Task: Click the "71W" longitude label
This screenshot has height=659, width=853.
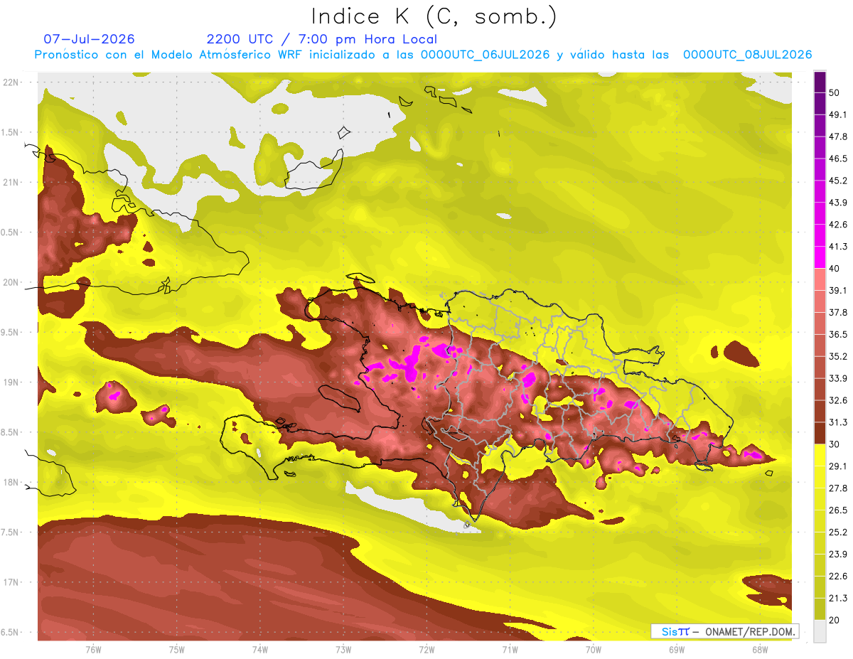Action: (x=510, y=648)
